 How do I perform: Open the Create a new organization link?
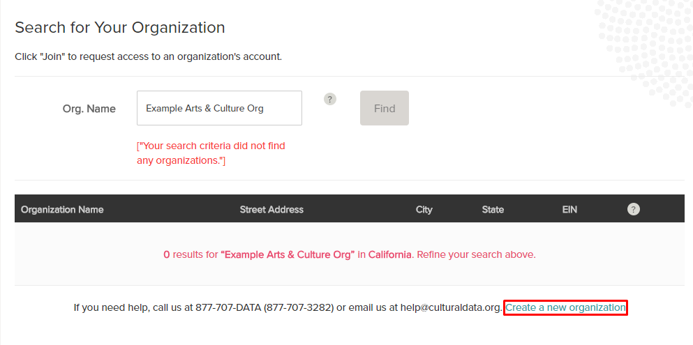565,307
